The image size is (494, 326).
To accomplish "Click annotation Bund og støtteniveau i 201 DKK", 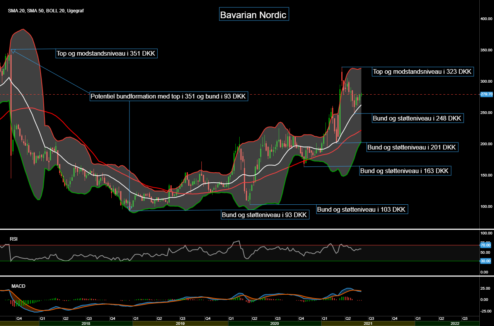I will point(412,147).
